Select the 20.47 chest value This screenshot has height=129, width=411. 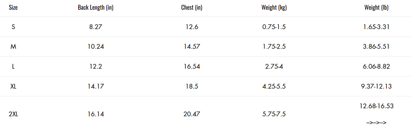pos(192,114)
